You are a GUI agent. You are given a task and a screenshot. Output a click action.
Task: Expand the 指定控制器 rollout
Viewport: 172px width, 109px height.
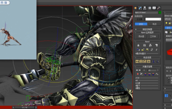pyautogui.click(x=147, y=29)
